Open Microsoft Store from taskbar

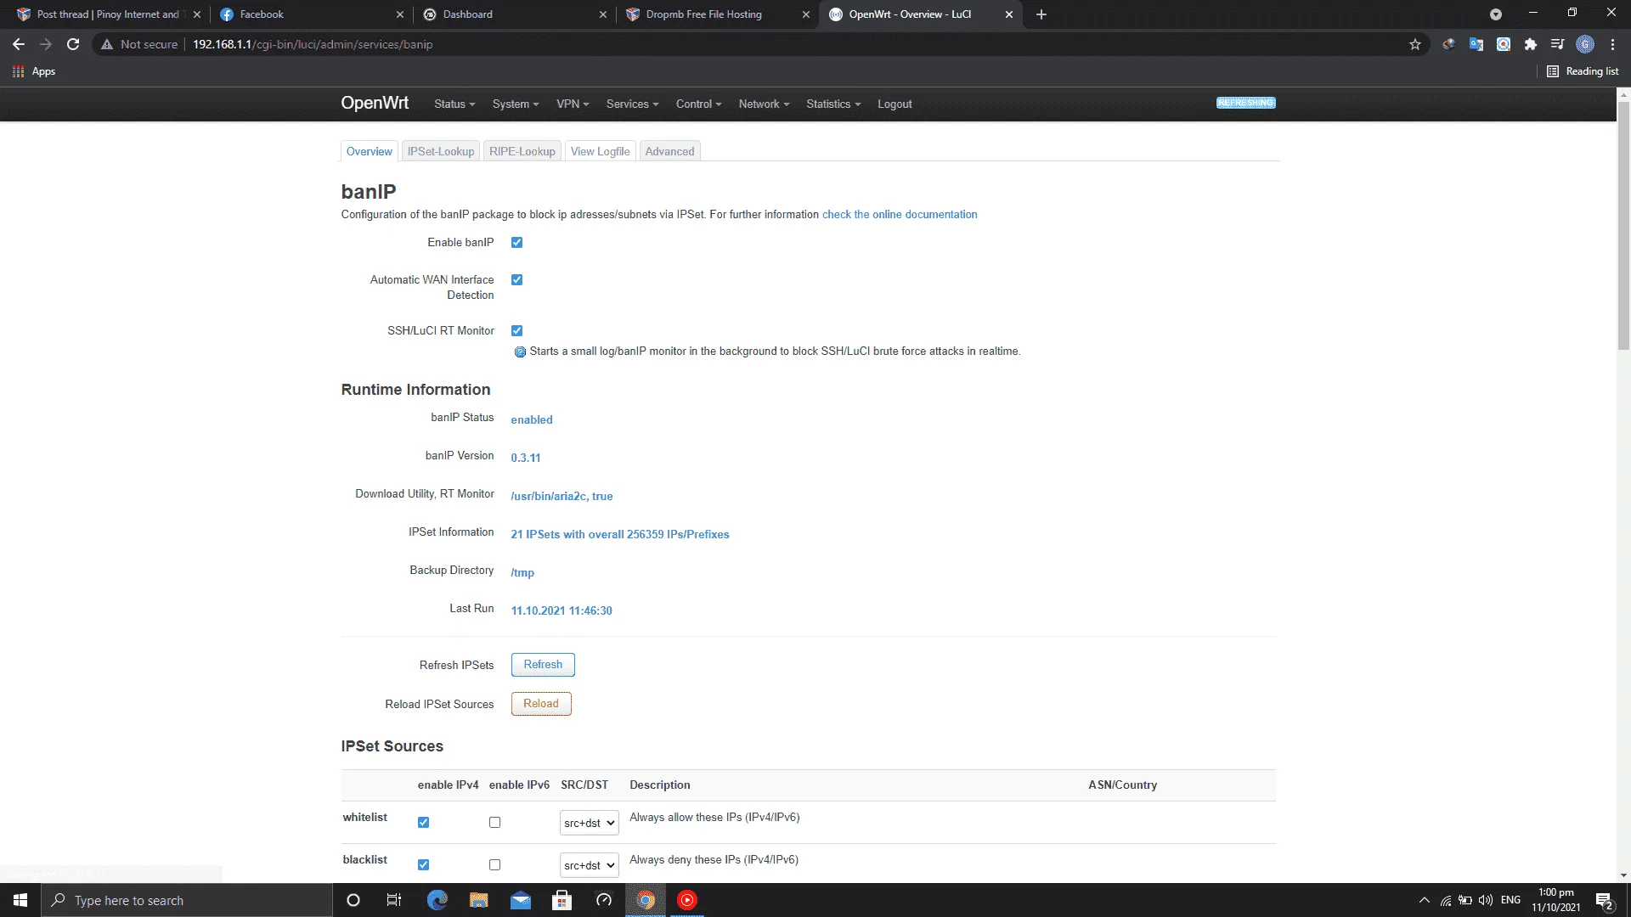coord(562,900)
